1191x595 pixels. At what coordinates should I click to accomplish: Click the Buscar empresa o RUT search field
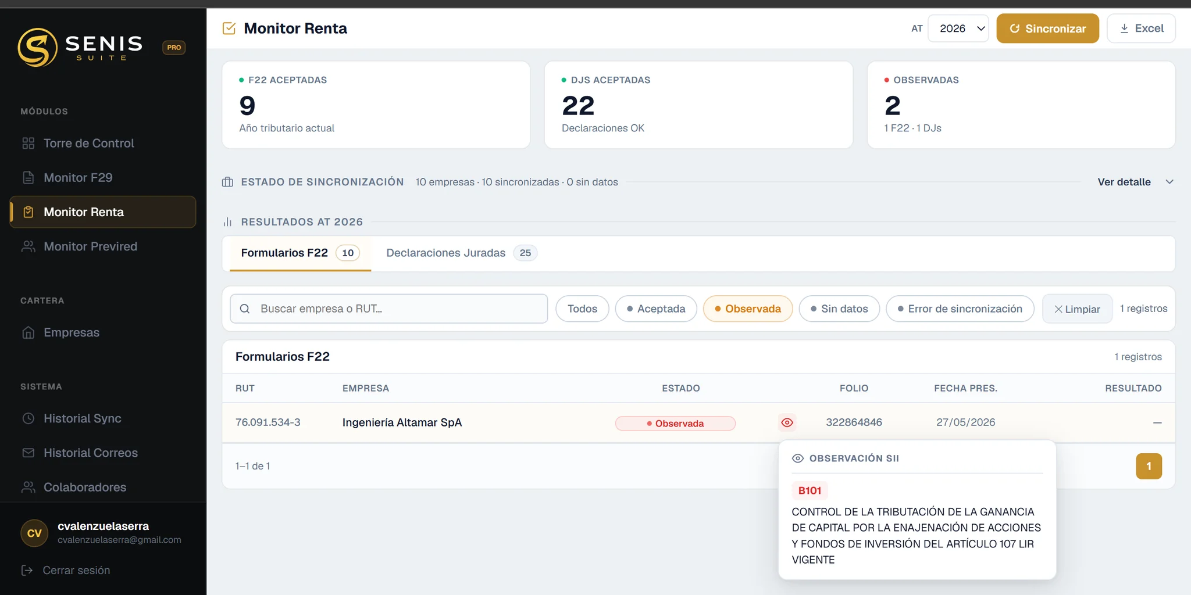pyautogui.click(x=388, y=309)
